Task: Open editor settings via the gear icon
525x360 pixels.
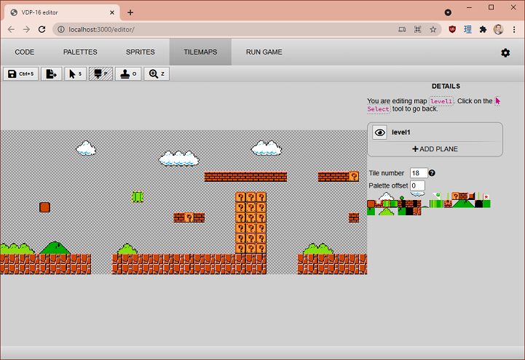Action: 505,53
